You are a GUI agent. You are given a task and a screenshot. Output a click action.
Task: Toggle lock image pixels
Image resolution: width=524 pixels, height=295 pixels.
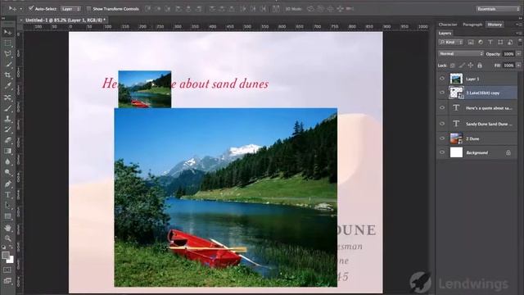[462, 66]
